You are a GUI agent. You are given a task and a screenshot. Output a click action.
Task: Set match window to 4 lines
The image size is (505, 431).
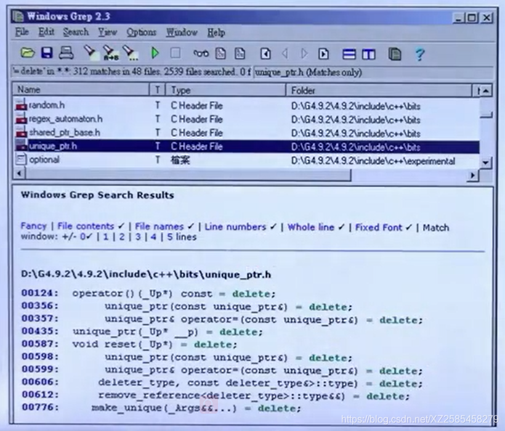153,237
